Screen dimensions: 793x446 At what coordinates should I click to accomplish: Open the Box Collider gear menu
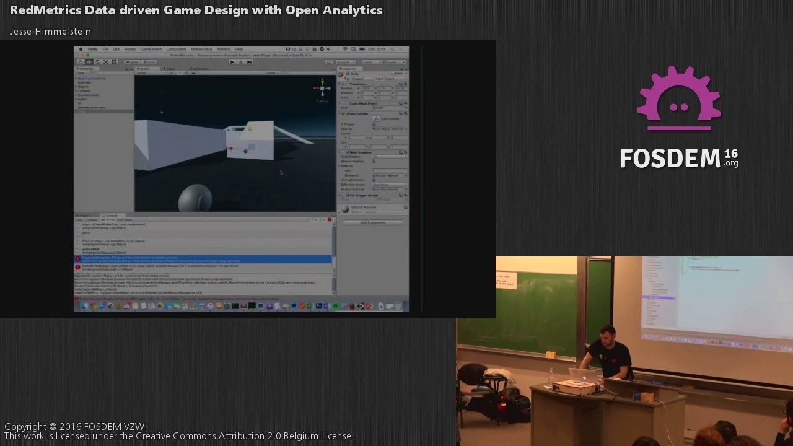click(x=406, y=113)
